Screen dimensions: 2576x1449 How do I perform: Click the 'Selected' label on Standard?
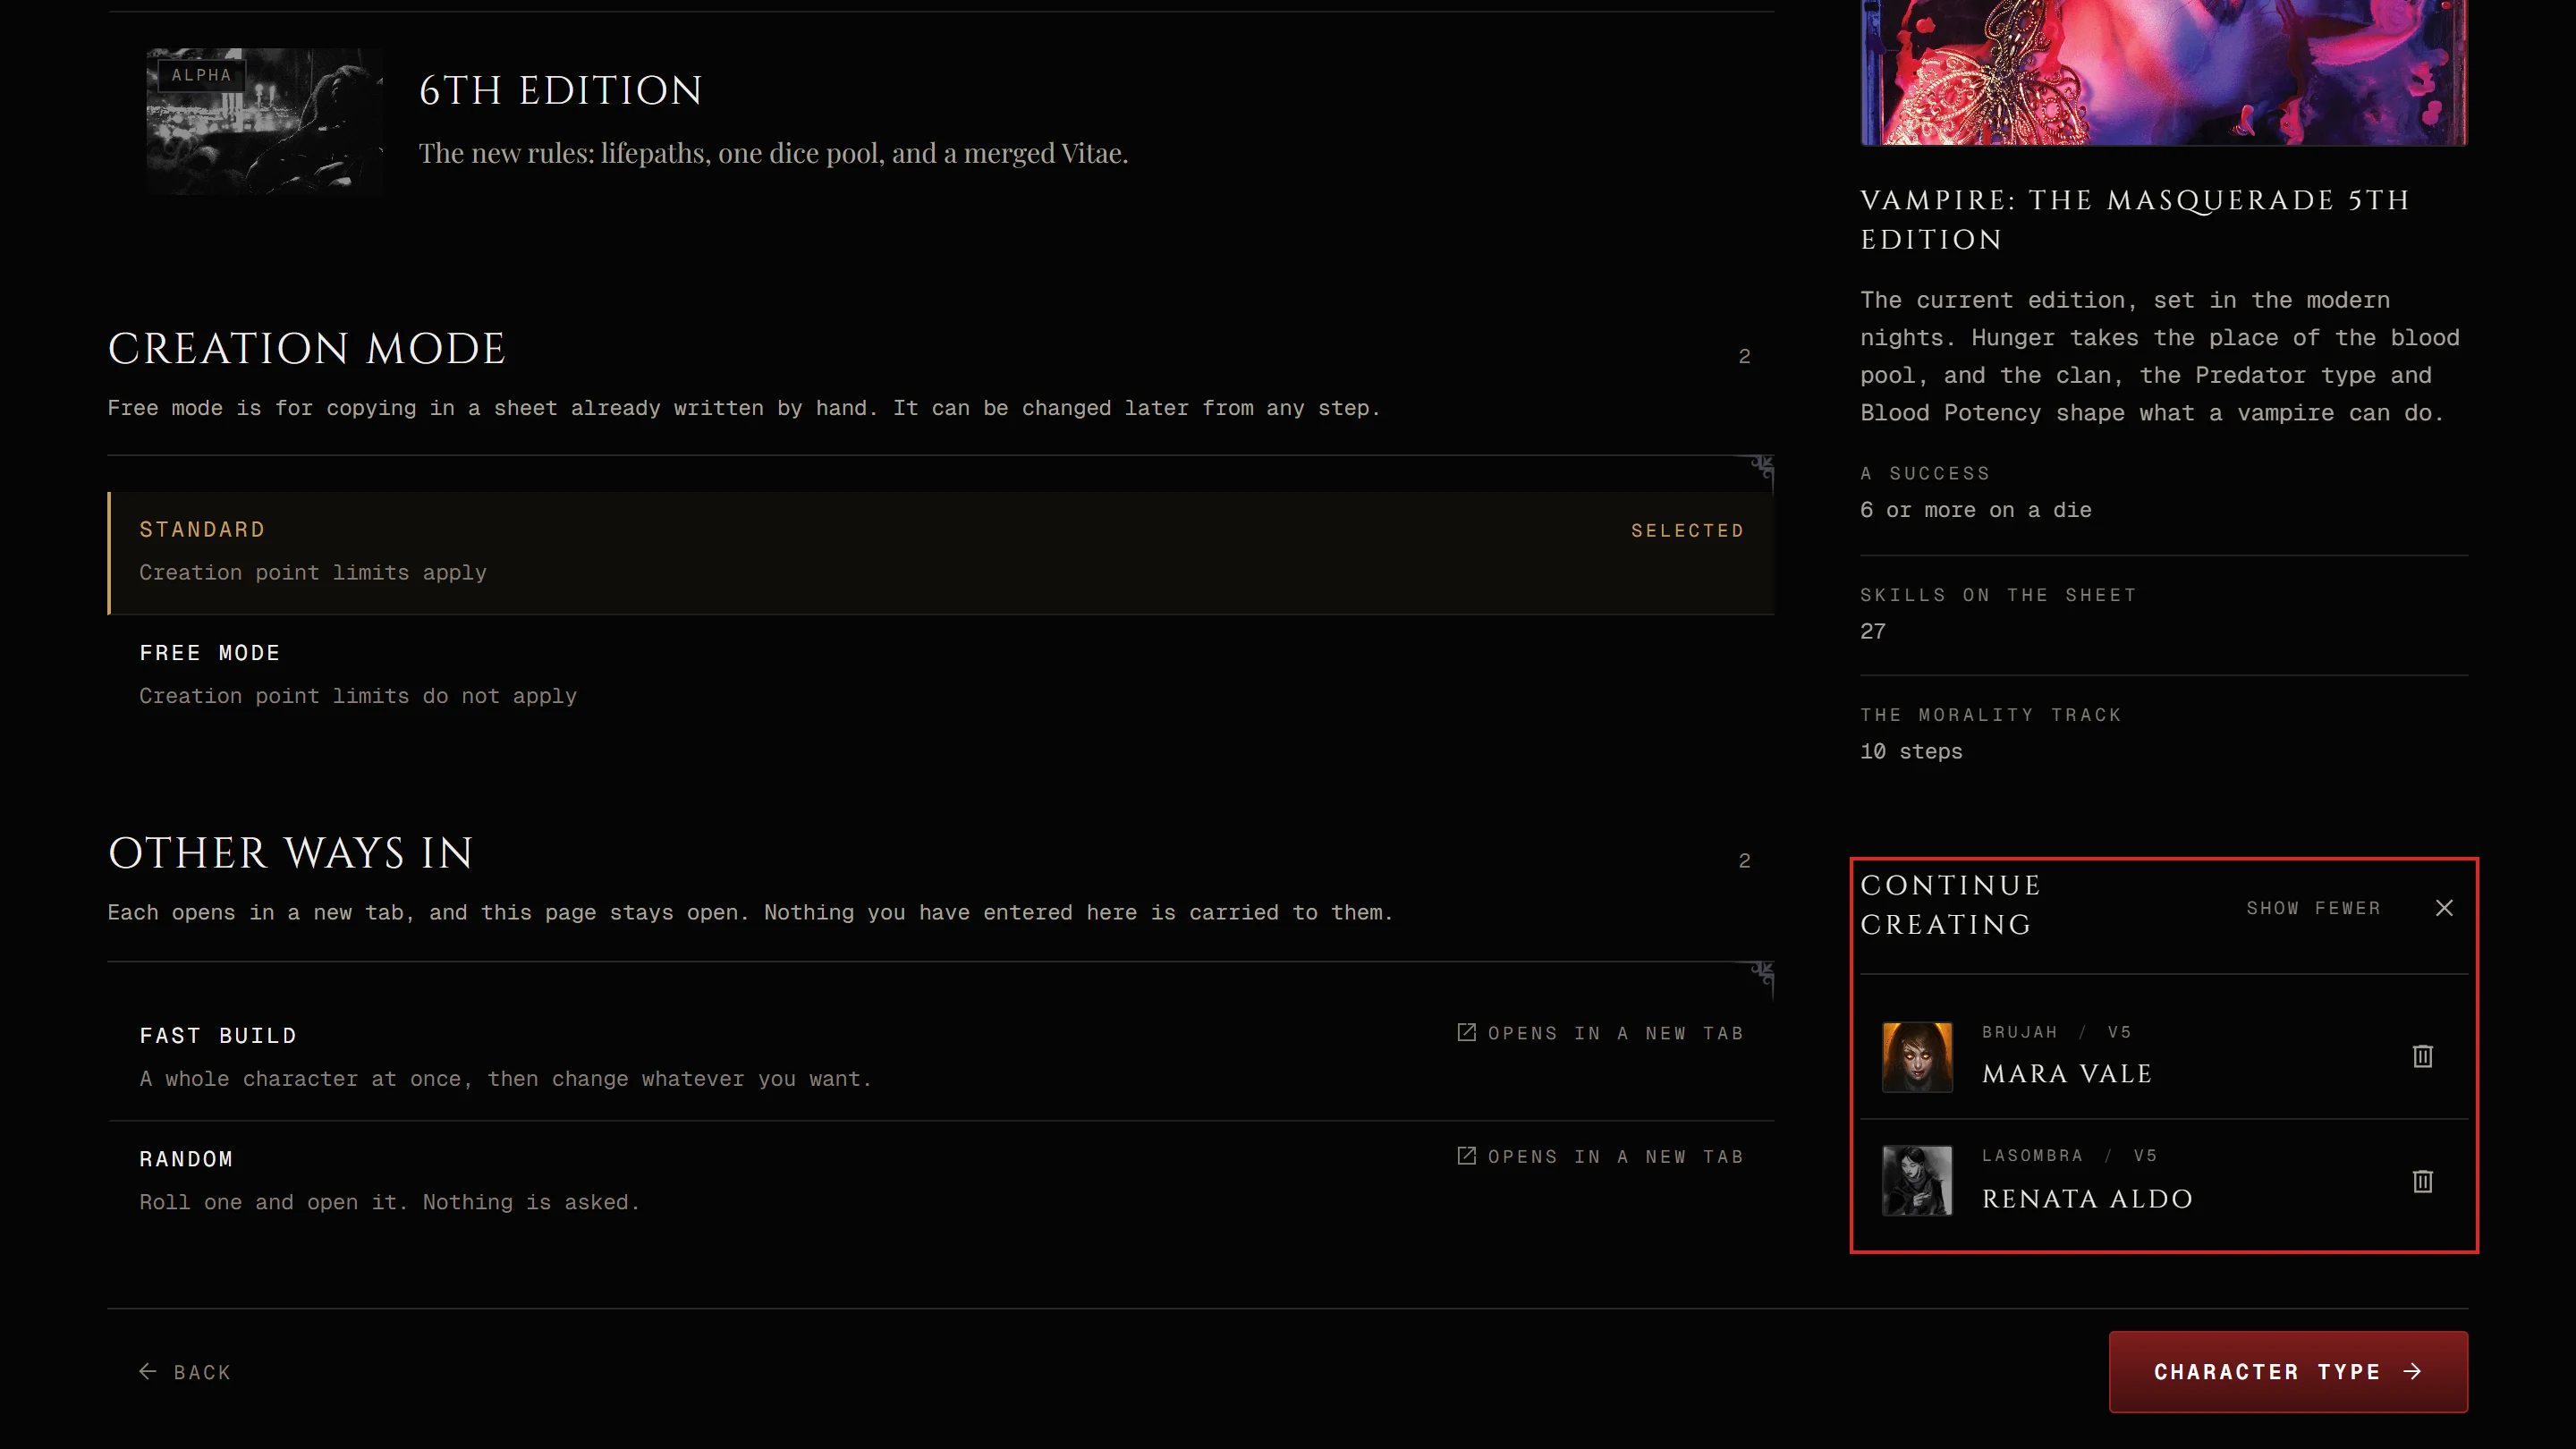point(1687,530)
